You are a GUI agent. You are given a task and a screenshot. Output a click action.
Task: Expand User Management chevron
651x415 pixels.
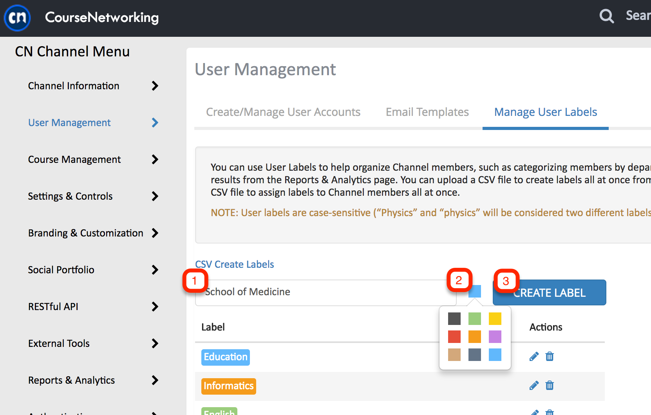click(155, 123)
